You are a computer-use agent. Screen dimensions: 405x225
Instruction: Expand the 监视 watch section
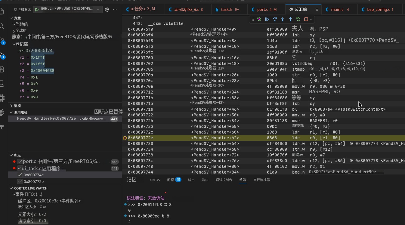17,106
